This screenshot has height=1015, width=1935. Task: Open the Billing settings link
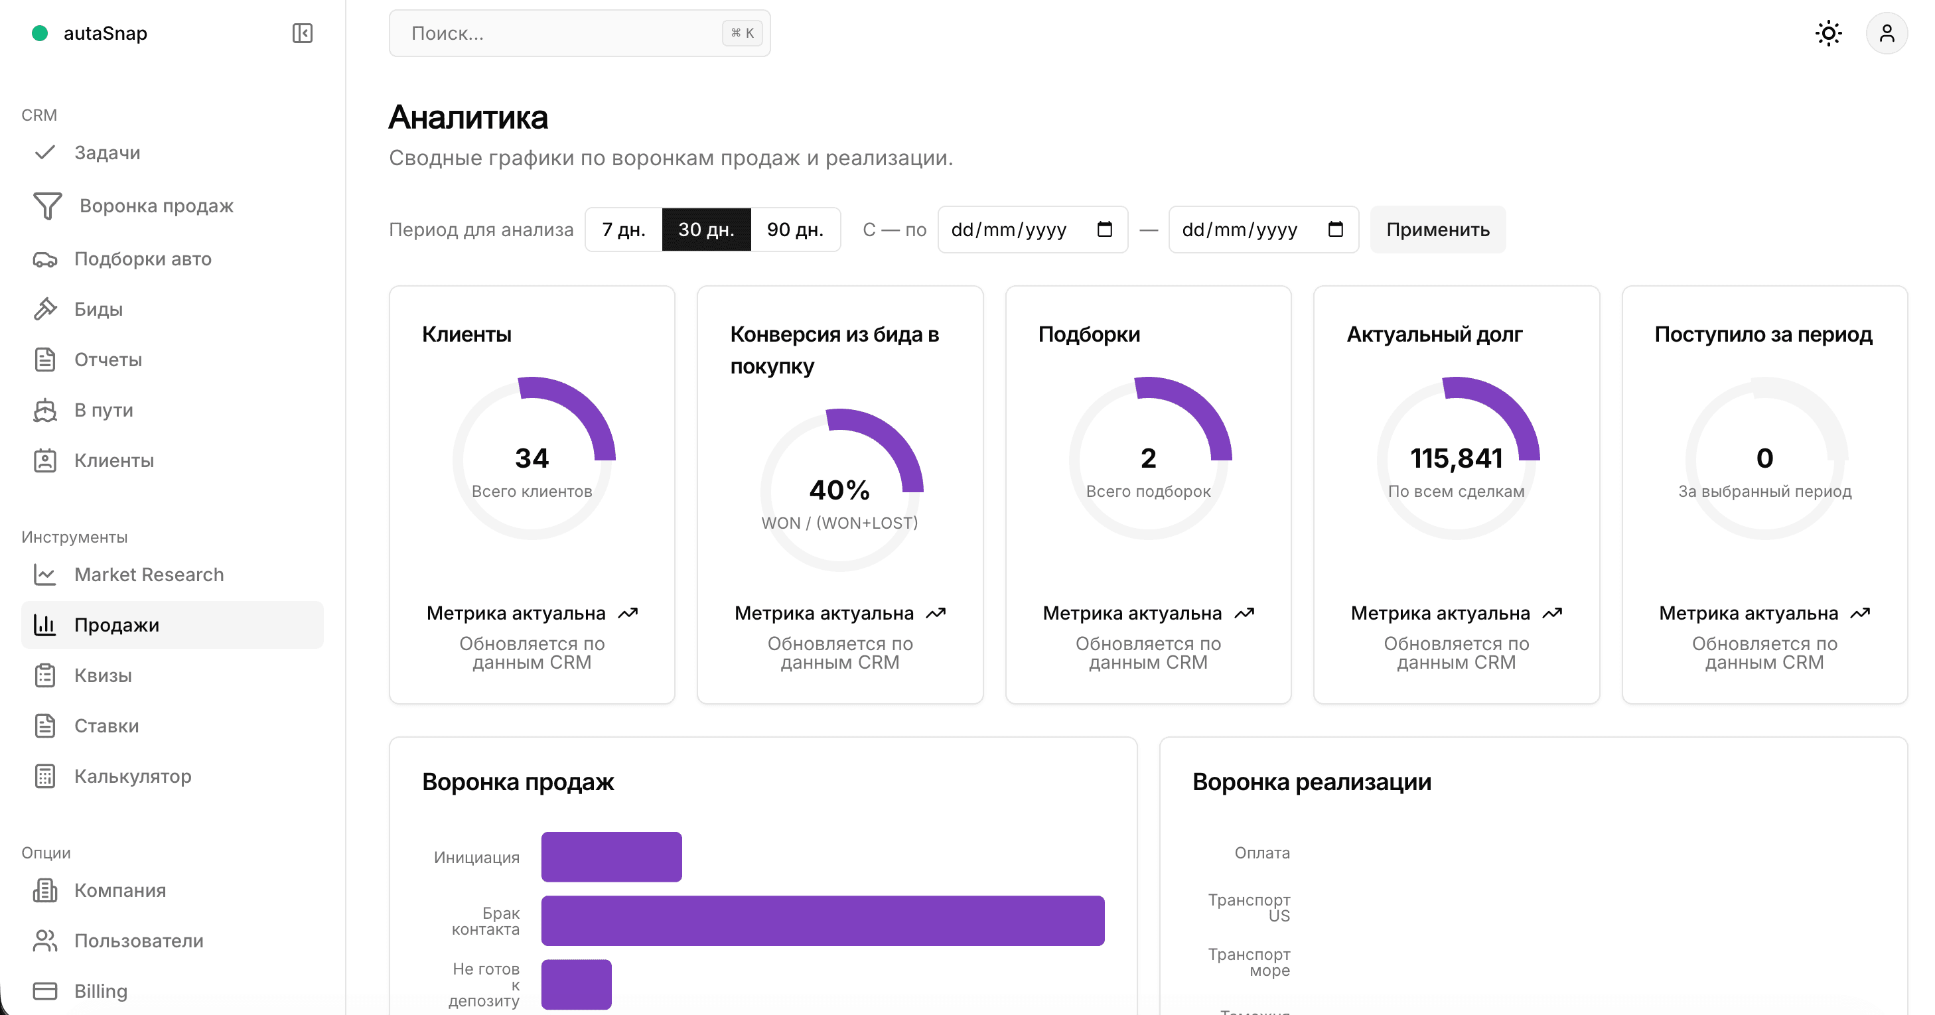(172, 990)
